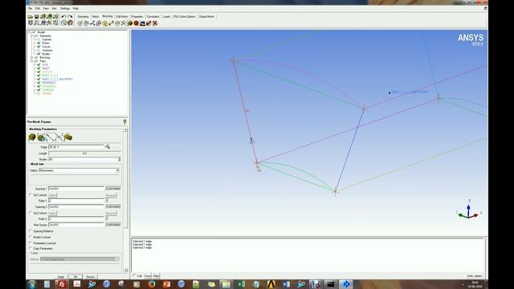This screenshot has width=514, height=289.
Task: Open the Associate tool in Blocking
Action: pyautogui.click(x=105, y=23)
